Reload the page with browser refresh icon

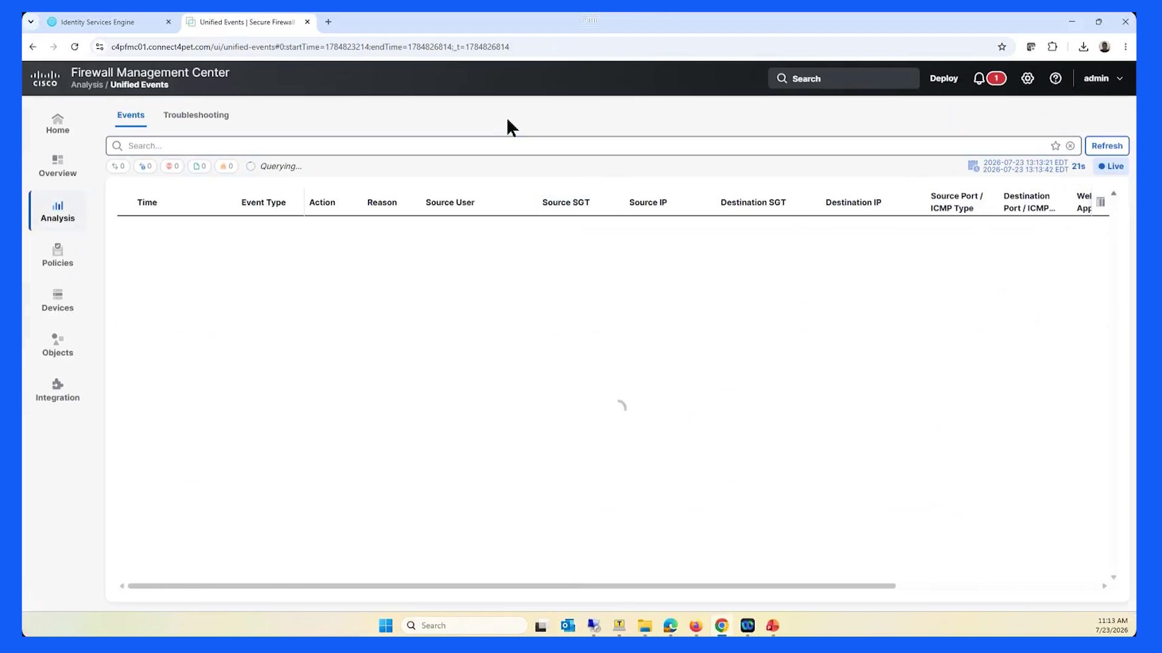[x=74, y=47]
